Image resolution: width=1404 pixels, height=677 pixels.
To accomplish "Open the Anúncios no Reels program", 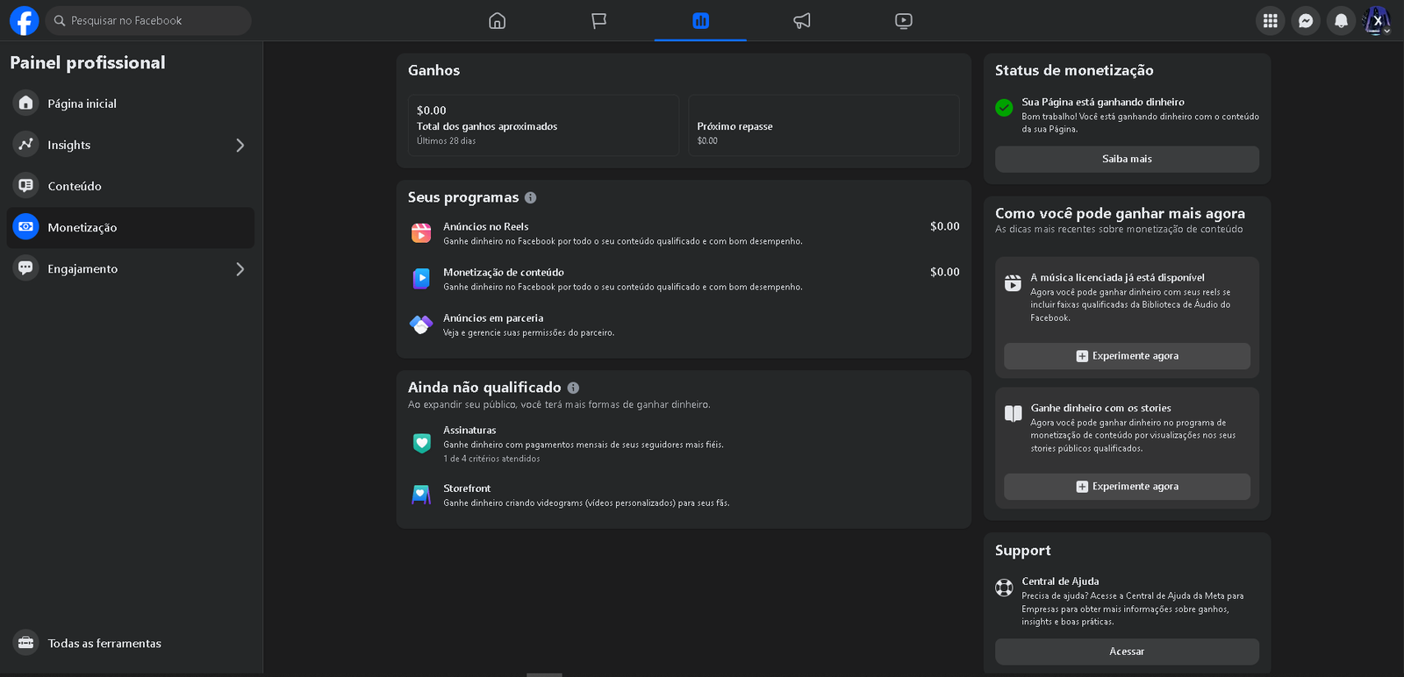I will [x=684, y=233].
